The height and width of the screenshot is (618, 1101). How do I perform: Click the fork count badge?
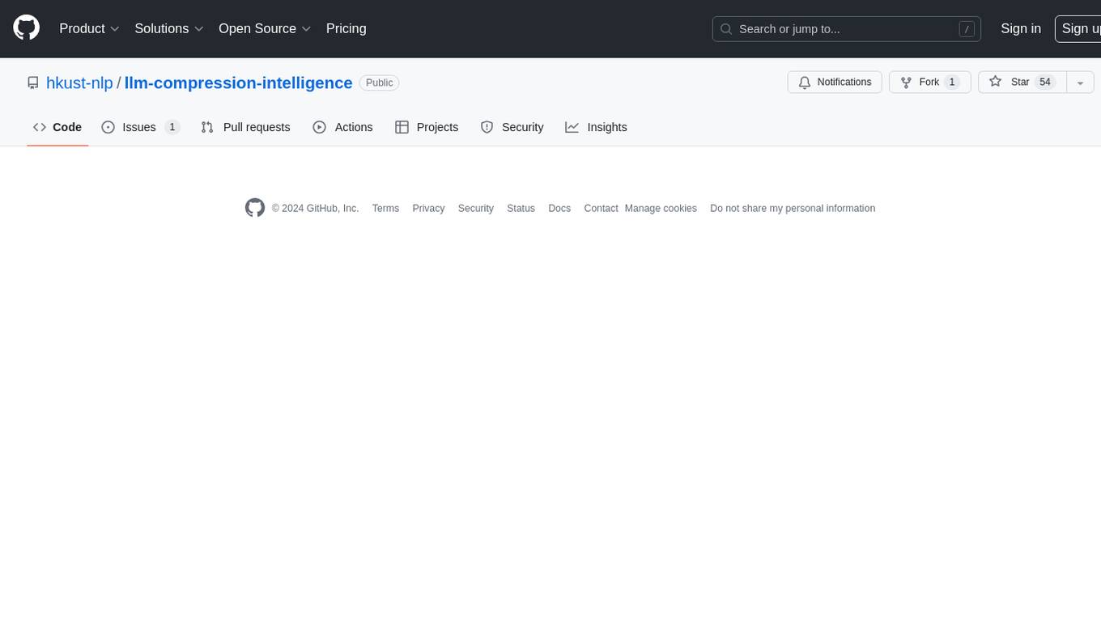952,82
